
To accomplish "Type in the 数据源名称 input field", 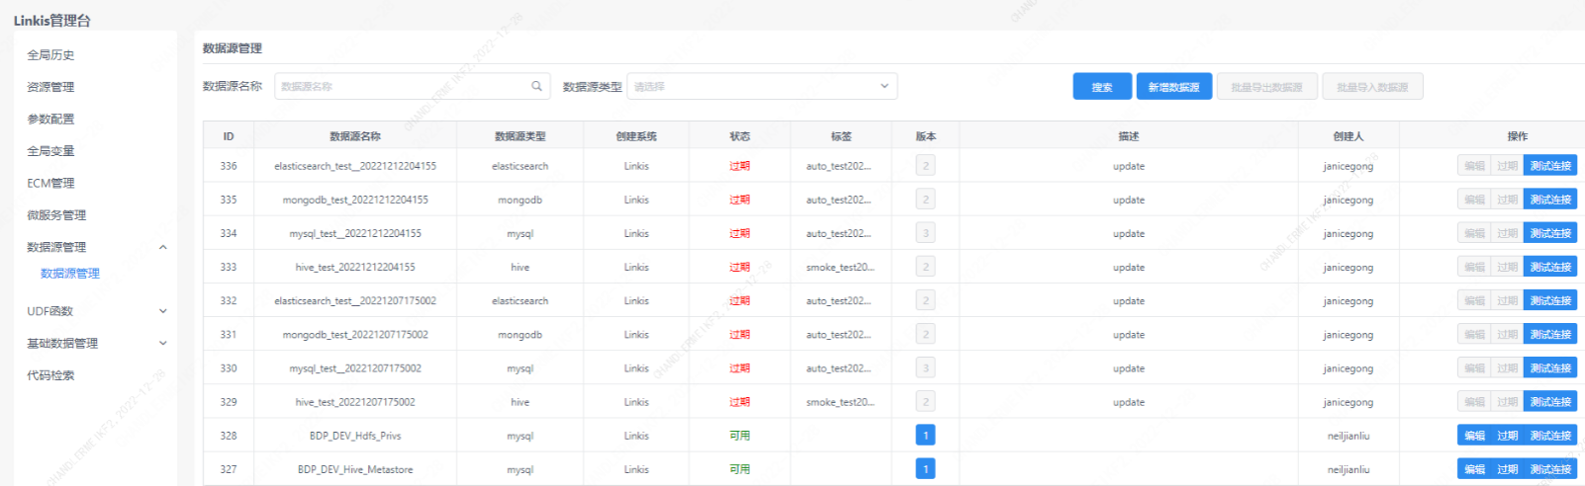I will coord(401,86).
